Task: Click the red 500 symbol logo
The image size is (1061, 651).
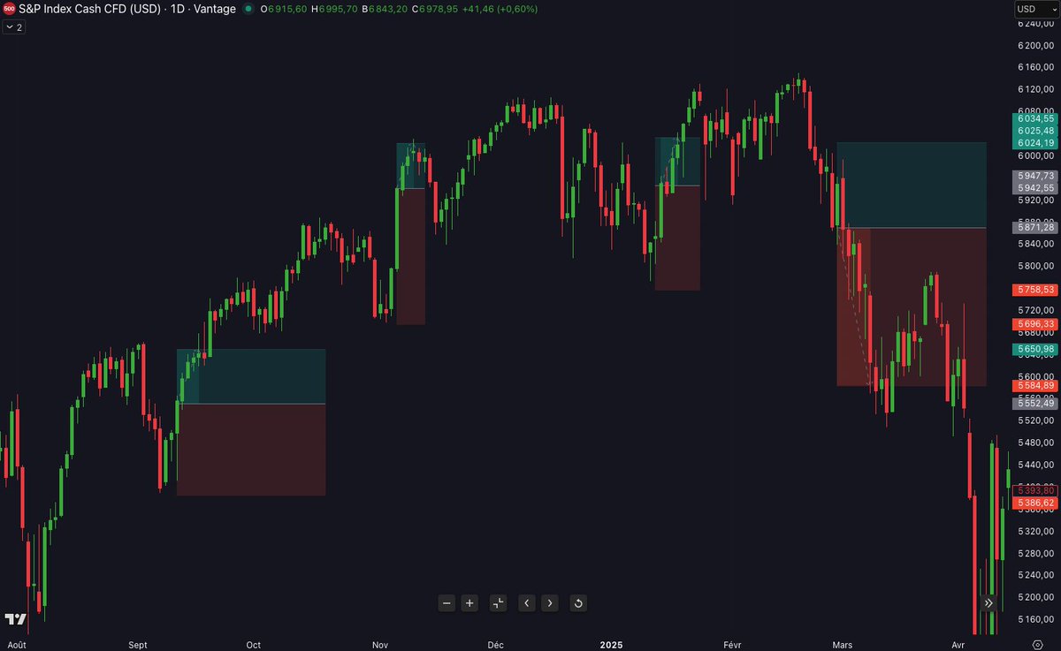Action: tap(8, 9)
